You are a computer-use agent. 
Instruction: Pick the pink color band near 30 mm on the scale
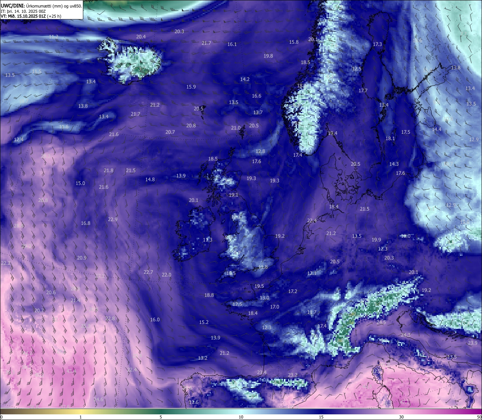tap(401, 411)
